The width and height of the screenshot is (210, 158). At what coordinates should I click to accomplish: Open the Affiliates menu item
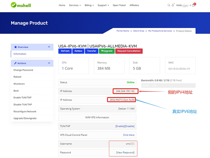[x=134, y=5]
